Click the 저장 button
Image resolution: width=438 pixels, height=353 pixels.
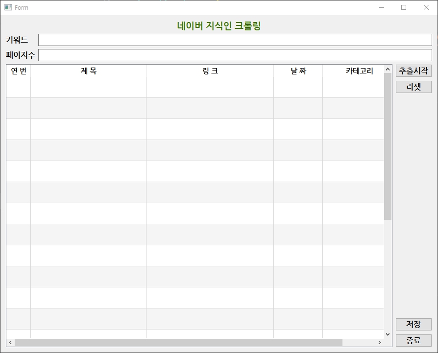(414, 325)
